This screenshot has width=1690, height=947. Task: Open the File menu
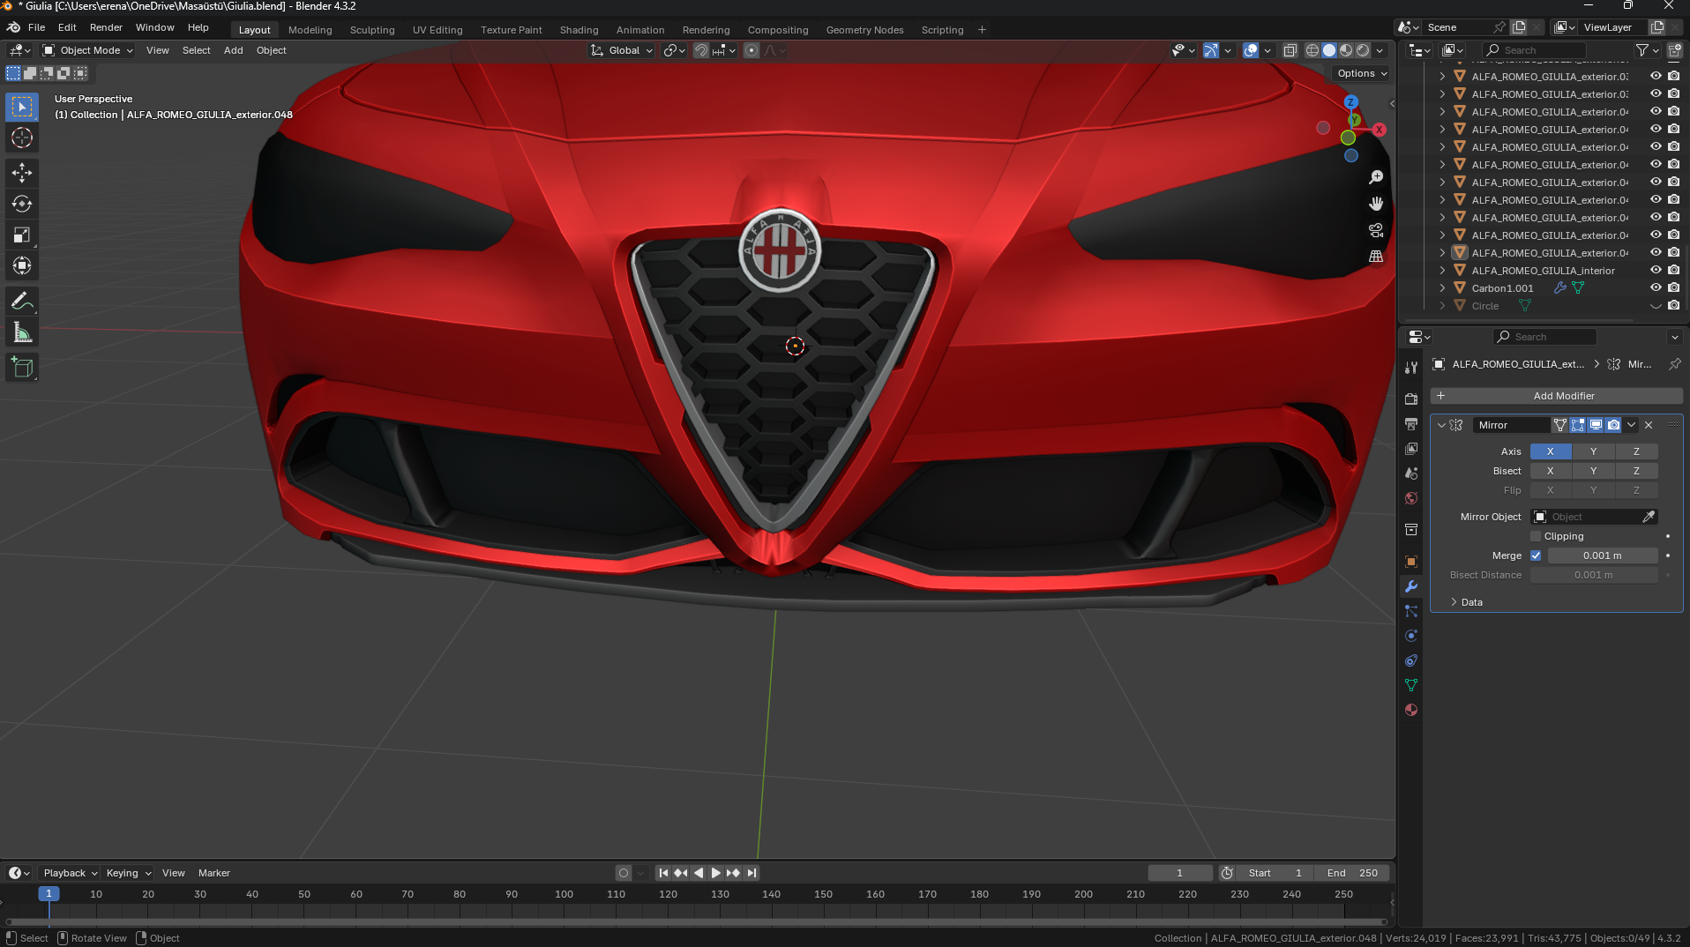(x=36, y=27)
